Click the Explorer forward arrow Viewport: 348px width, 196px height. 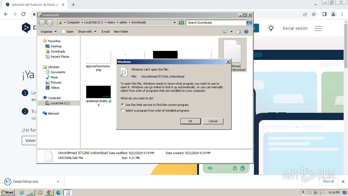click(49, 23)
